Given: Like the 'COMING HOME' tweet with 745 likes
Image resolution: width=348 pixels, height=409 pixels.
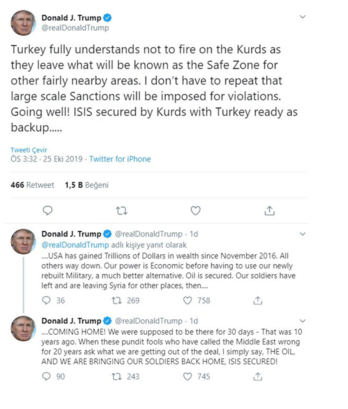Looking at the screenshot, I should click(x=188, y=377).
